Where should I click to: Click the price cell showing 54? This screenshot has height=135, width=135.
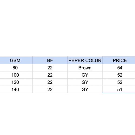pyautogui.click(x=119, y=68)
